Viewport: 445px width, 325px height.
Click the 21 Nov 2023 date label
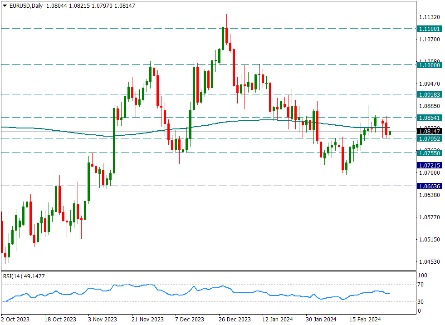tap(147, 319)
